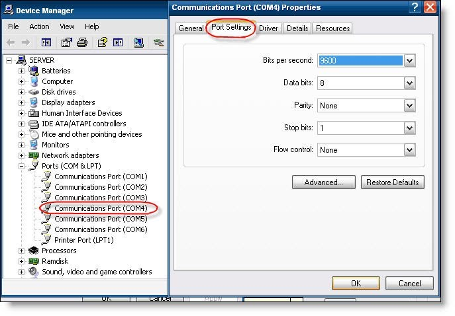455x316 pixels.
Task: Expand the Processors tree node
Action: [x=21, y=251]
